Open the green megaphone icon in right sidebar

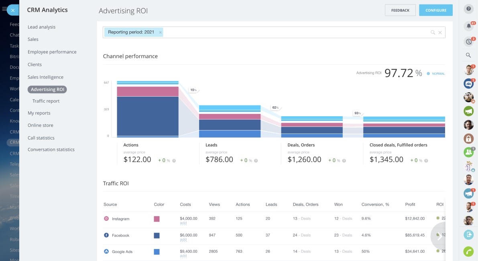click(x=468, y=111)
